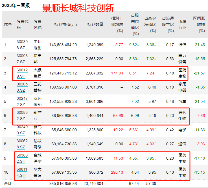The height and width of the screenshot is (188, 208).
Task: Open stock code link 300832.SZ
Action: click(22, 115)
